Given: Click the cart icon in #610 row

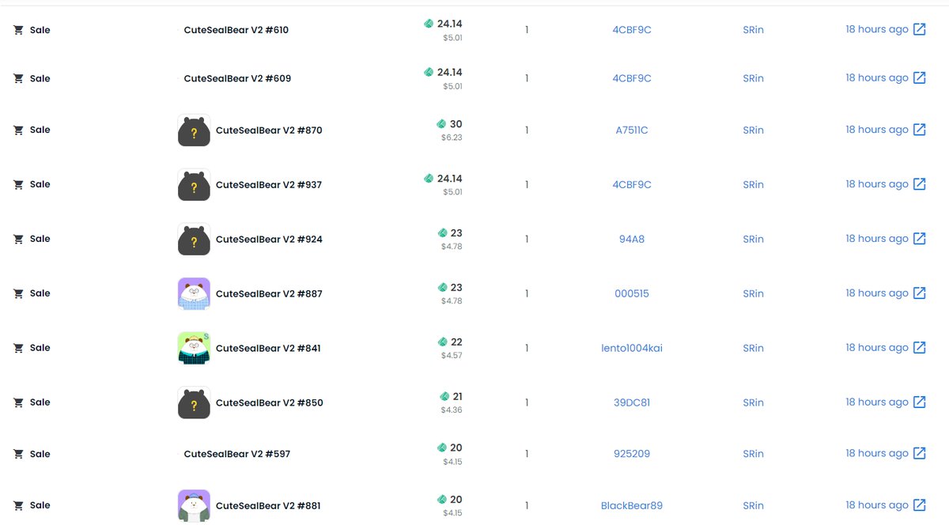Looking at the screenshot, I should tap(18, 30).
